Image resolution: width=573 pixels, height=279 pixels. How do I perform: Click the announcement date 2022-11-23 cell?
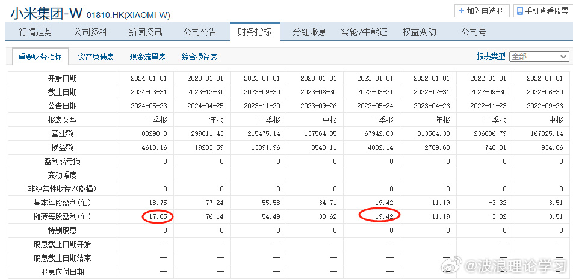tap(489, 106)
